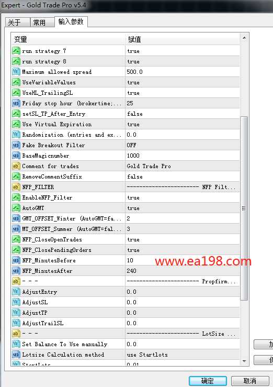Click the icon beside AutoGMT
The width and height of the screenshot is (273, 387).
click(16, 208)
